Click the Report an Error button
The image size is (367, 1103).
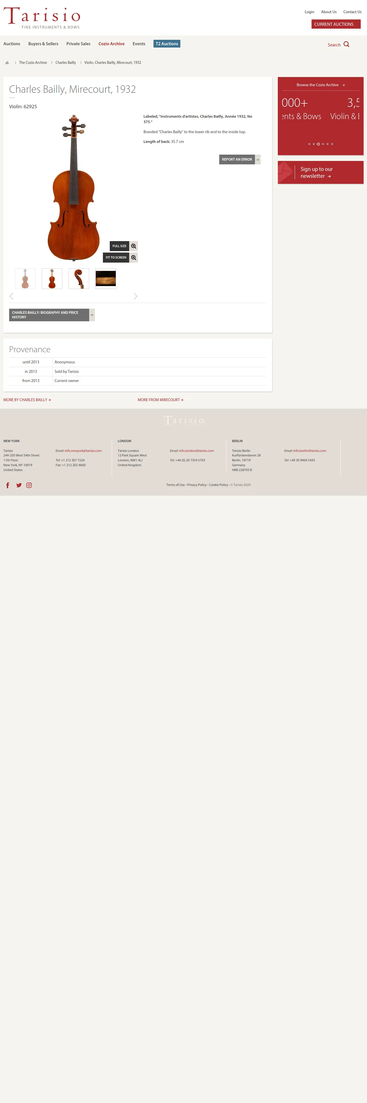coord(237,159)
